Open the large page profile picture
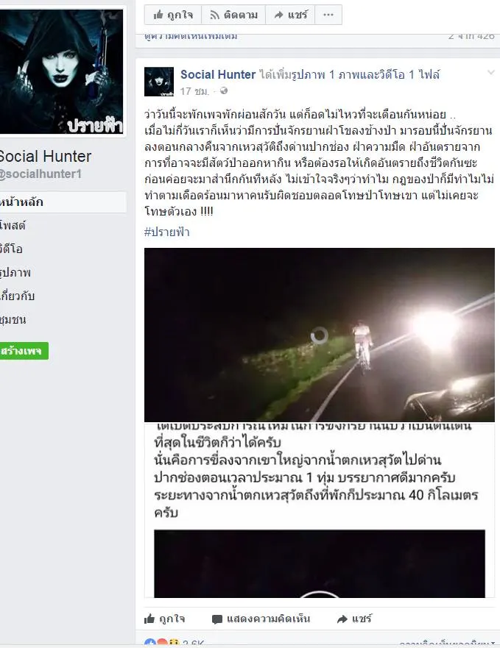 pyautogui.click(x=61, y=71)
